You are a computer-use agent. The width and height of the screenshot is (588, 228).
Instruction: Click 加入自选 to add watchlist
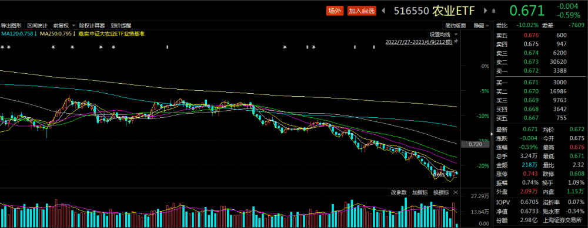coord(362,11)
